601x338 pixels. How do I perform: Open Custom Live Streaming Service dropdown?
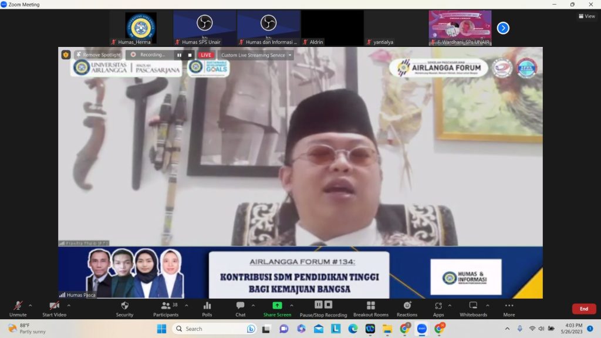[256, 55]
